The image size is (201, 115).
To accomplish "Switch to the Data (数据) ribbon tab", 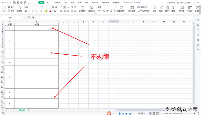I will click(x=72, y=3).
